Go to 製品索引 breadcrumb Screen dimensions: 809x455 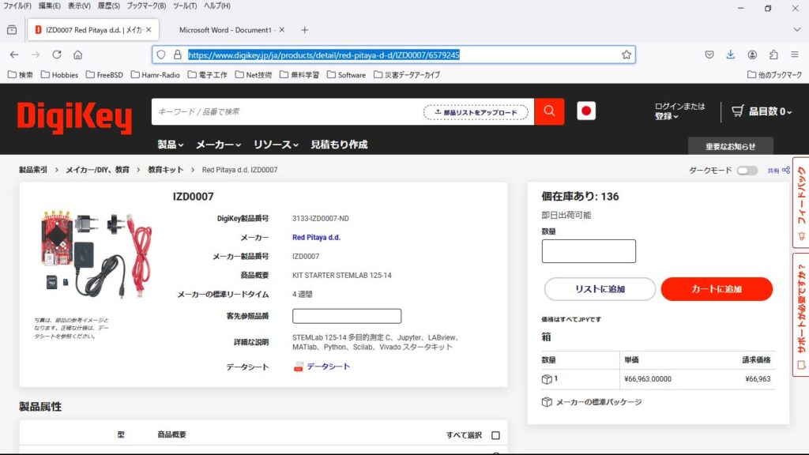click(x=33, y=170)
